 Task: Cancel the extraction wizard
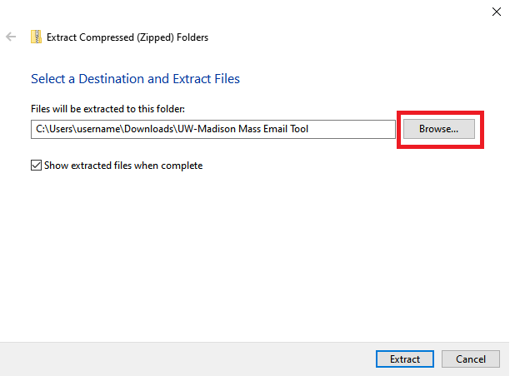tap(470, 359)
